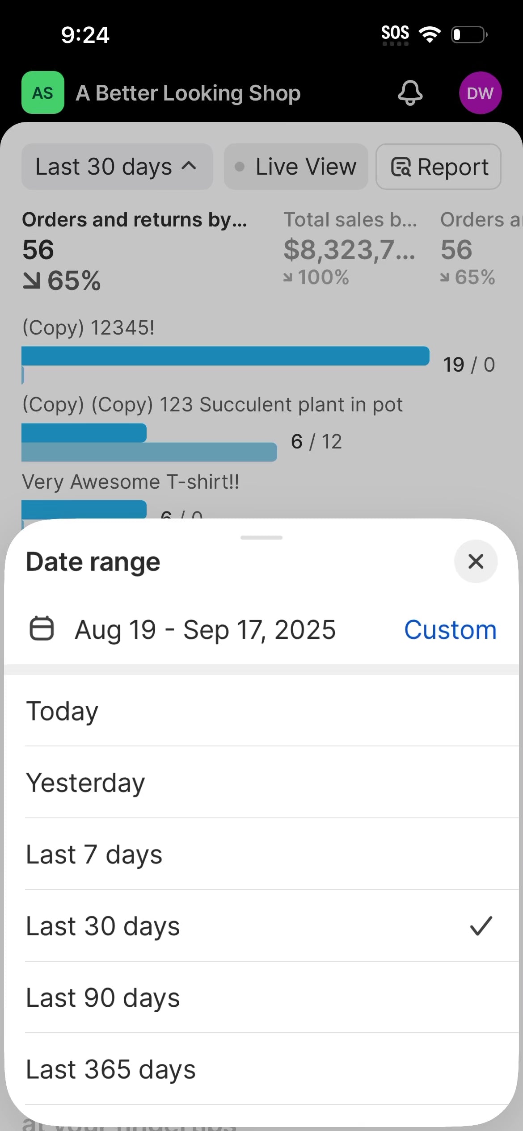Tap the AS shop logo icon
The image size is (523, 1131).
(43, 93)
